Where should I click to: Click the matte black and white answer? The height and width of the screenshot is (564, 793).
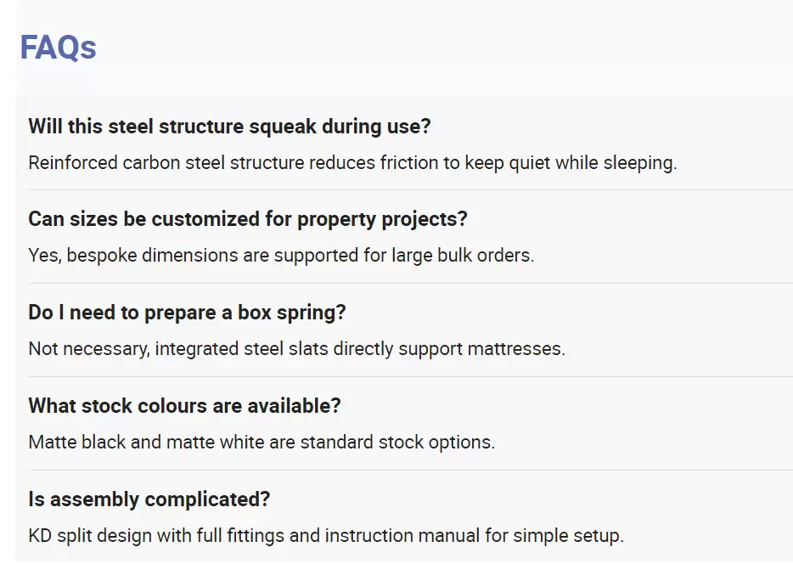point(262,443)
